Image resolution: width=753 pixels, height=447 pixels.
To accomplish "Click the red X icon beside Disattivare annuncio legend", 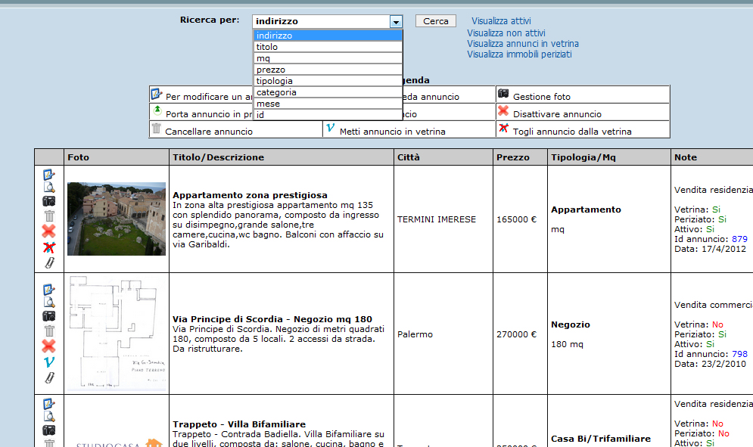I will [503, 111].
